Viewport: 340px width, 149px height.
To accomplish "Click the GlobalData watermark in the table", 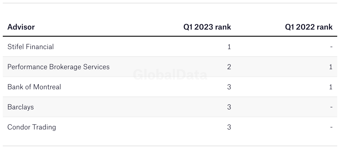I will pyautogui.click(x=170, y=75).
